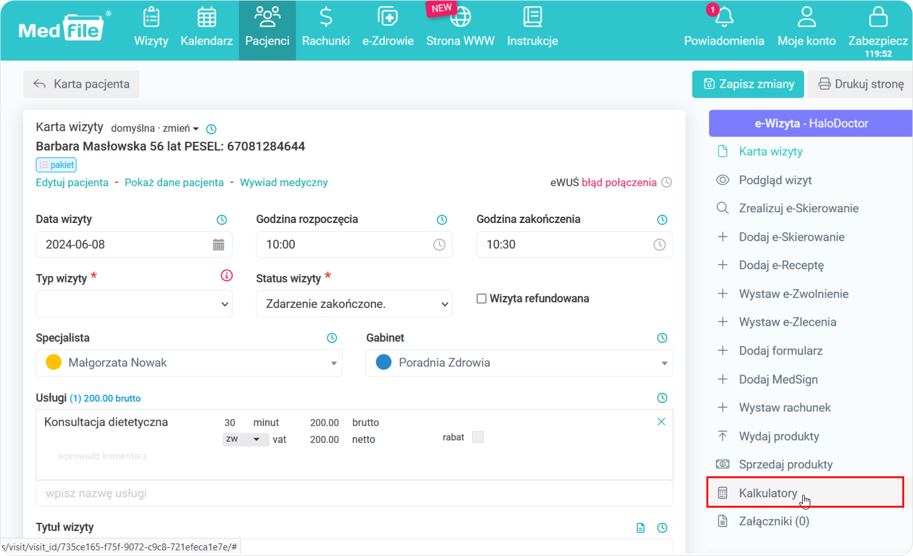The image size is (913, 556).
Task: Click the pakiet badge
Action: 56,165
